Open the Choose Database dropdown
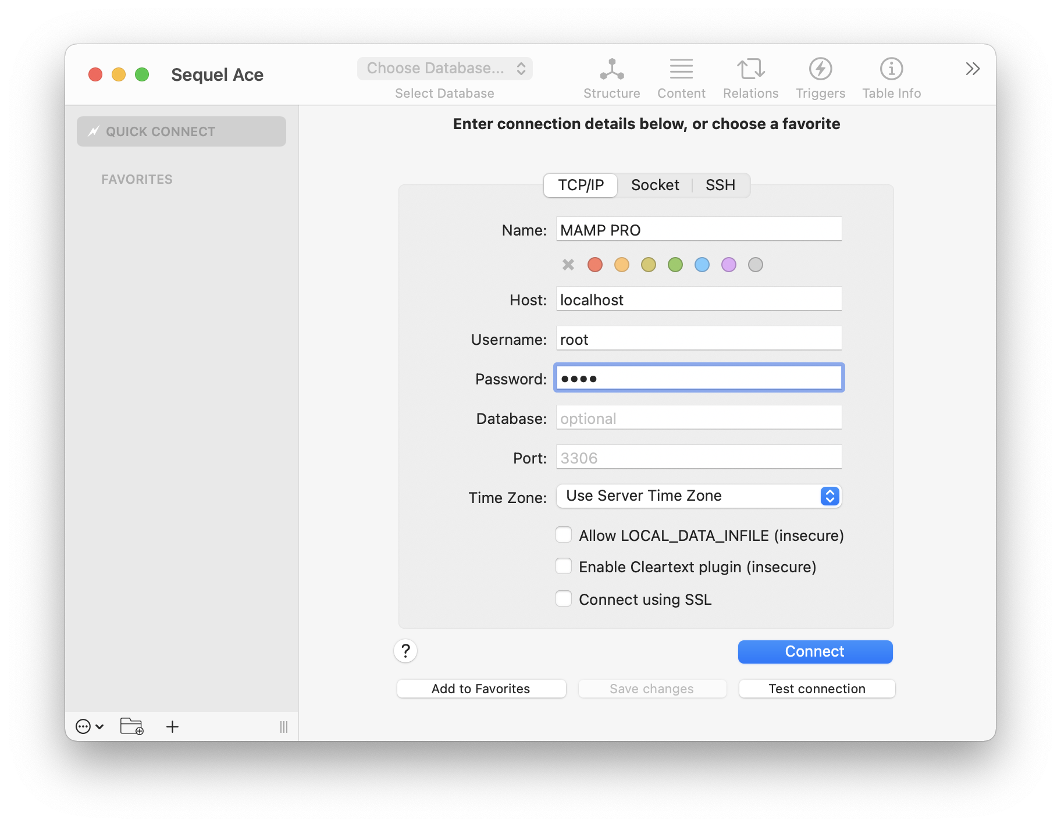 pyautogui.click(x=445, y=69)
